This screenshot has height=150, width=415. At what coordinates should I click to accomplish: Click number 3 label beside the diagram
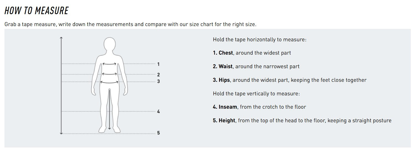[158, 82]
